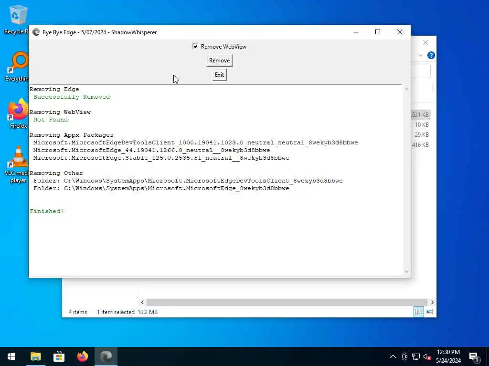The image size is (489, 366).
Task: Click the 29 KB file size in Explorer
Action: 422,134
